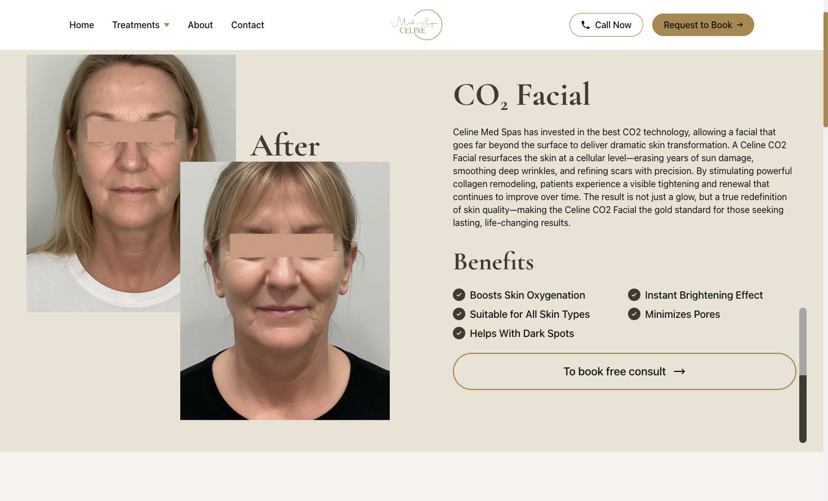Click the phone icon in Call Now

click(585, 25)
